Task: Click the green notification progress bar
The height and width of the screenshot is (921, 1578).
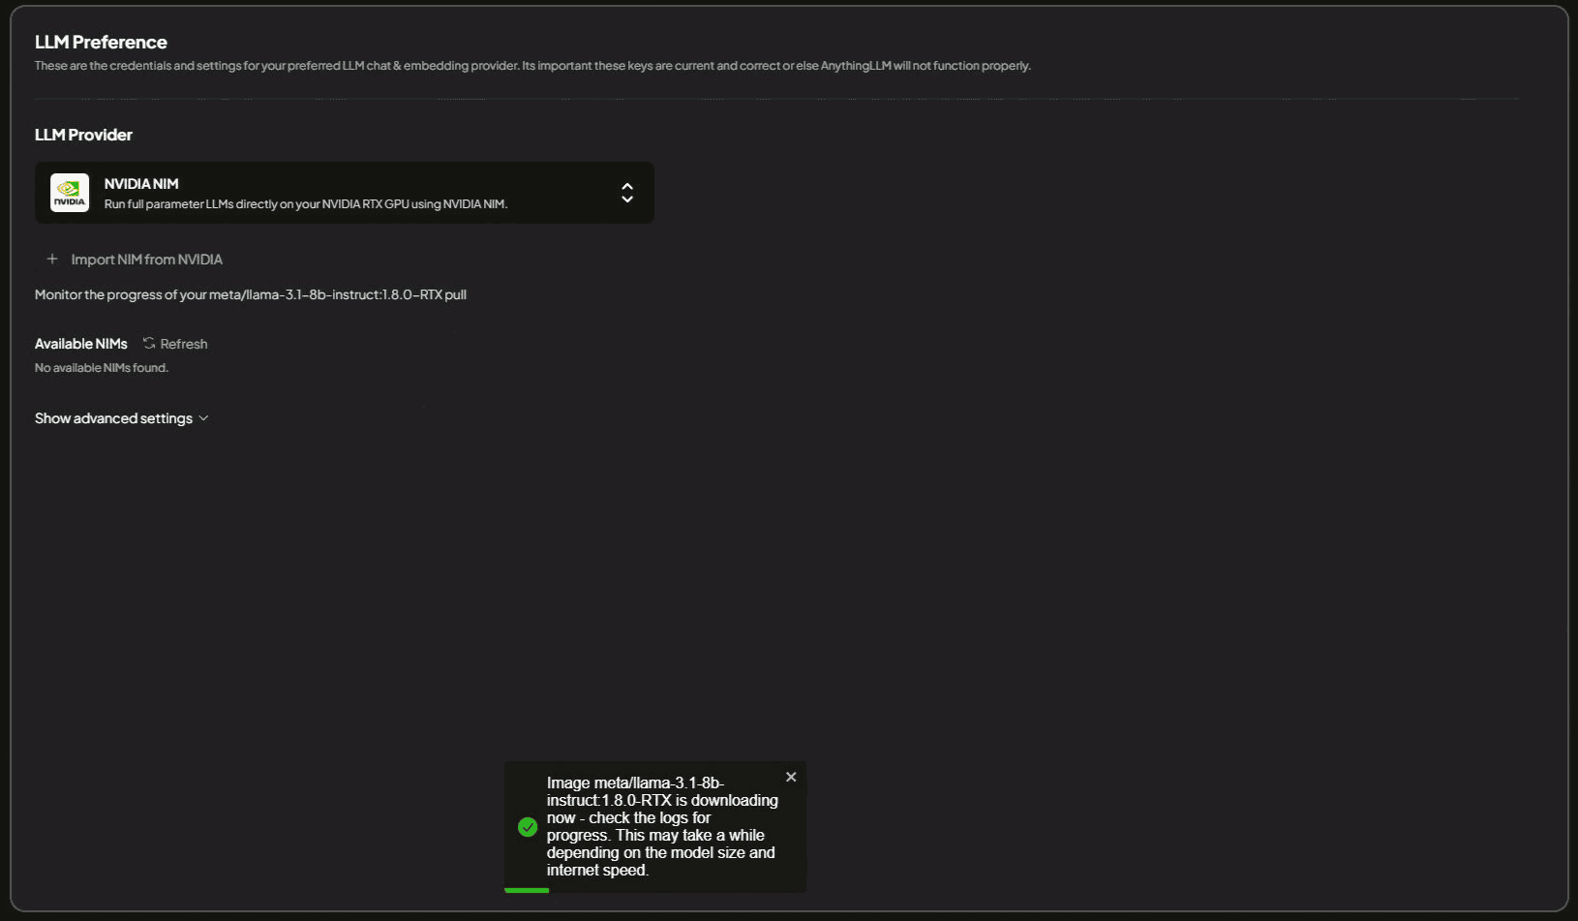Action: point(527,890)
